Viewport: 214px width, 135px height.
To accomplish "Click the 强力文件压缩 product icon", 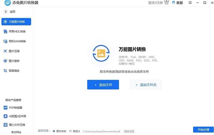I will [5, 125].
